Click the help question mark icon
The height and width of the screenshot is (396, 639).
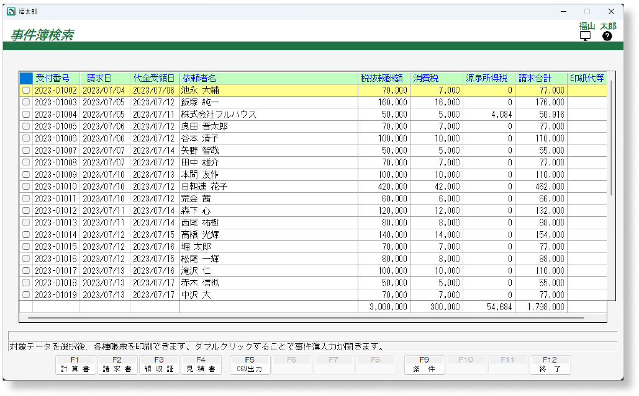[x=607, y=36]
